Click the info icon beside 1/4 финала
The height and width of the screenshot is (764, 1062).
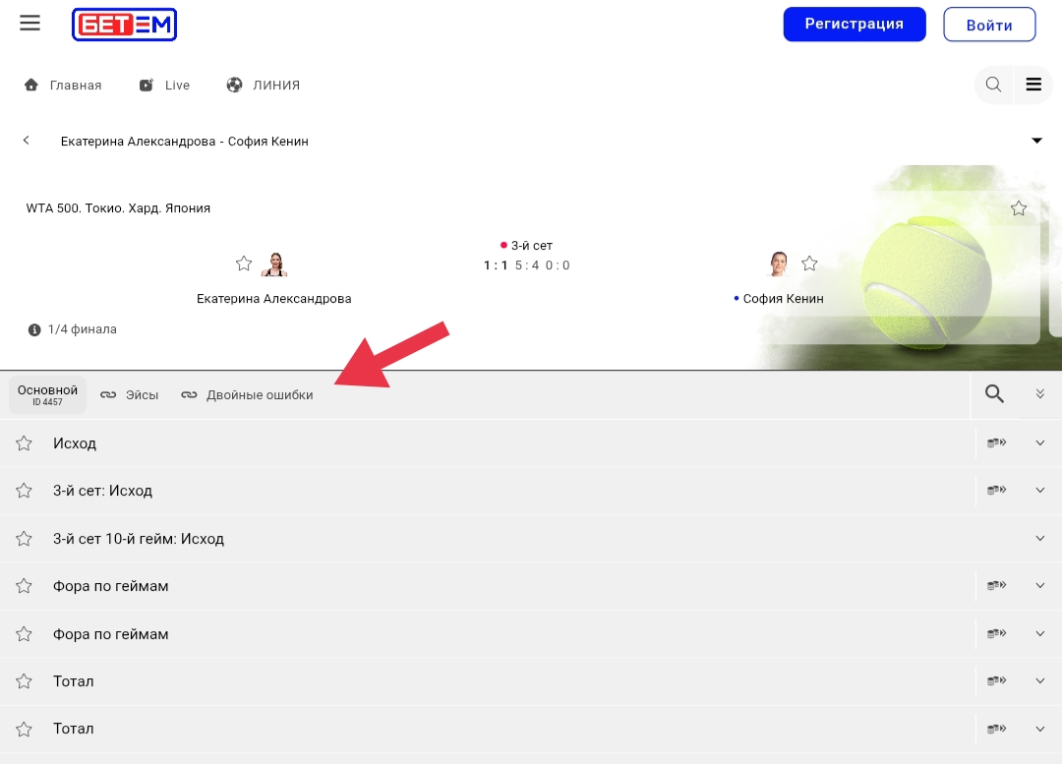coord(34,329)
